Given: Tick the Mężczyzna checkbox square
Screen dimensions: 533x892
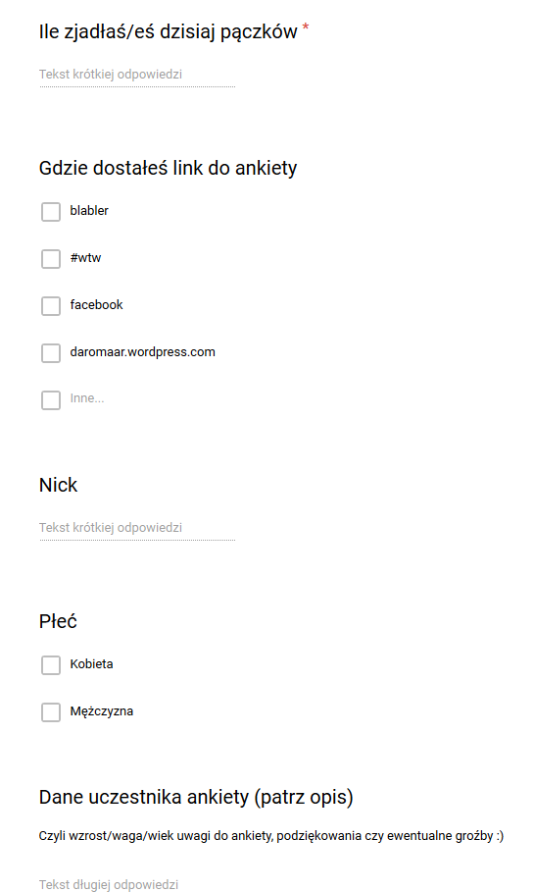Looking at the screenshot, I should [51, 712].
